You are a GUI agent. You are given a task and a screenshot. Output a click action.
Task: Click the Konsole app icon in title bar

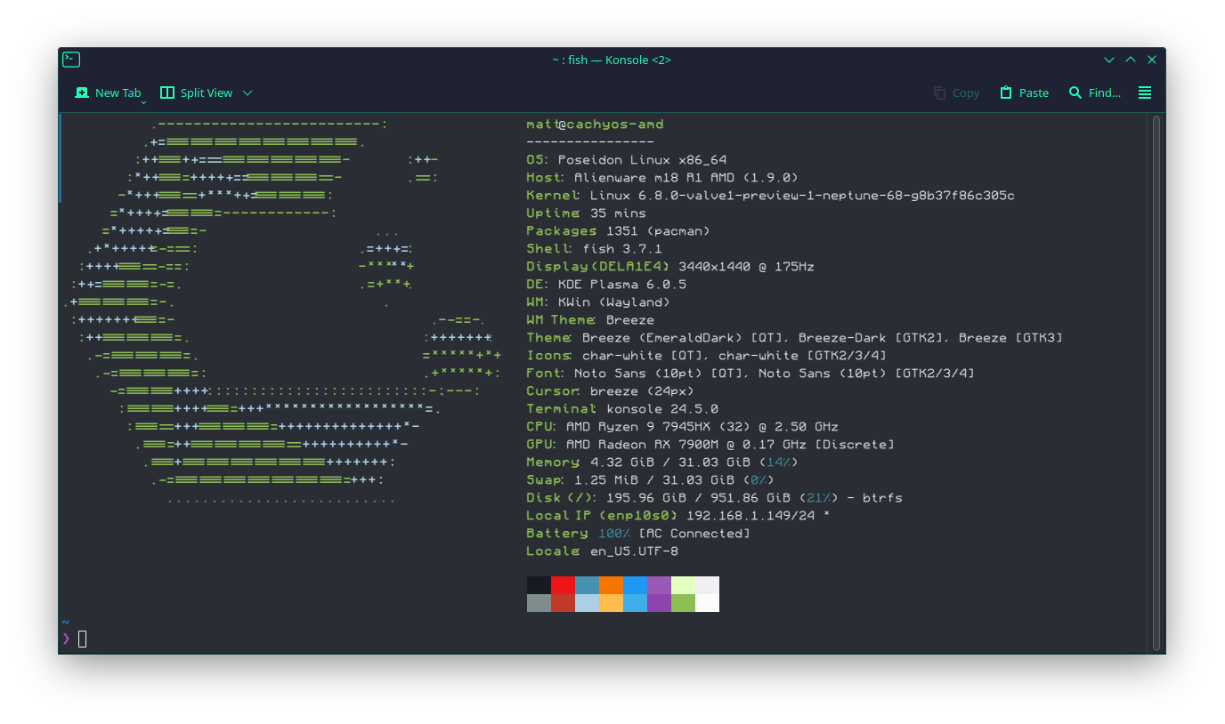71,60
